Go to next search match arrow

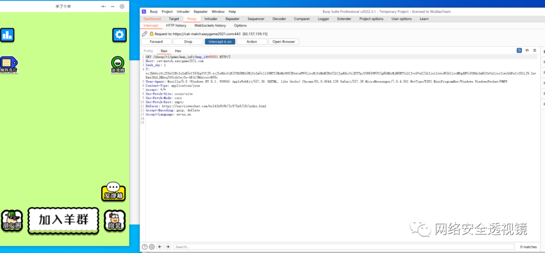(168, 247)
